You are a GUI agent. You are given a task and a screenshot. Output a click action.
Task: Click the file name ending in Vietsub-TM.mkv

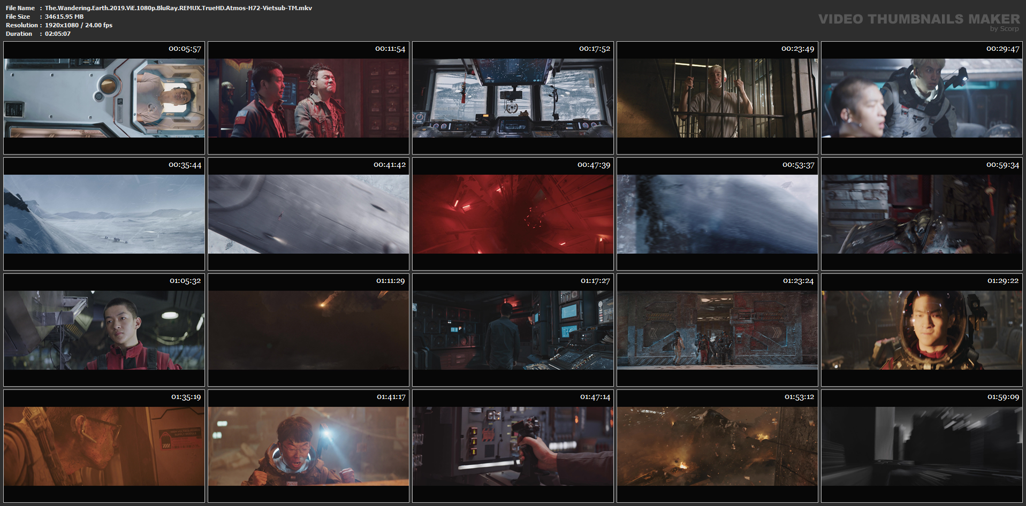click(178, 8)
